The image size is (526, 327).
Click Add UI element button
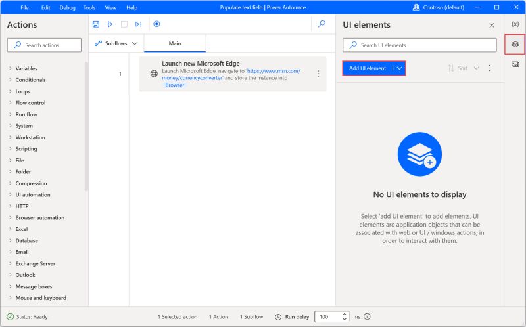click(x=368, y=68)
